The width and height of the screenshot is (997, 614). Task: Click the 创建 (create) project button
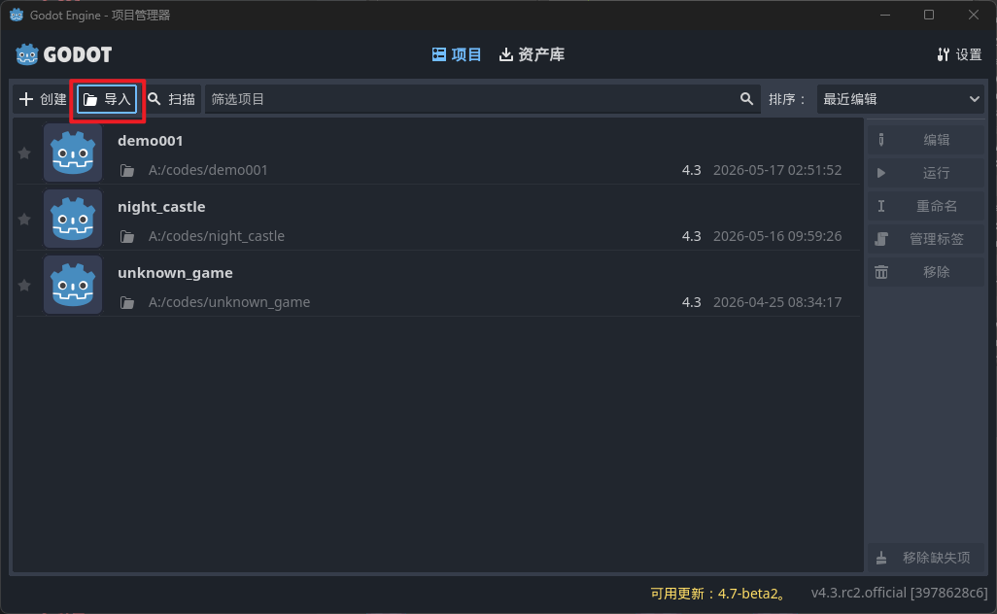[43, 99]
